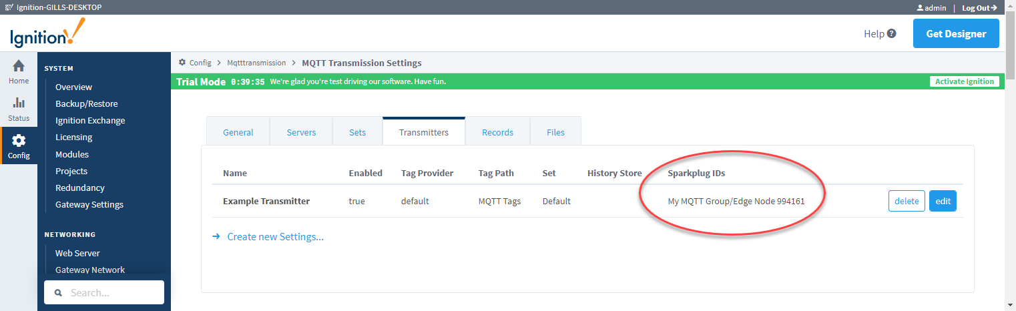
Task: Click the Tag Provider column header
Action: tap(427, 173)
